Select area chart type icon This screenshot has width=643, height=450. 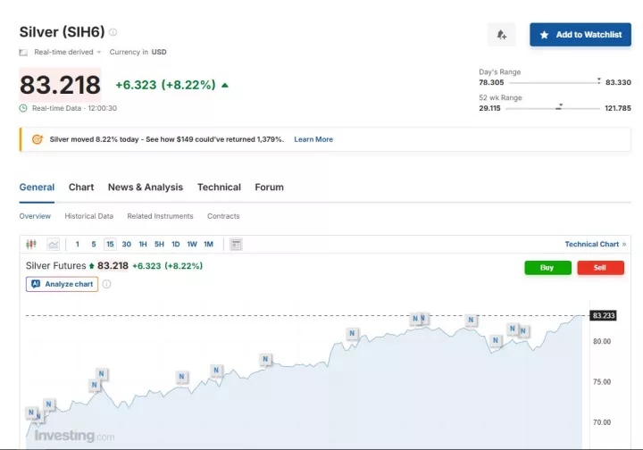coord(53,244)
